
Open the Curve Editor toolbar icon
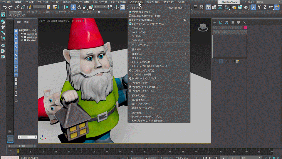(214, 7)
